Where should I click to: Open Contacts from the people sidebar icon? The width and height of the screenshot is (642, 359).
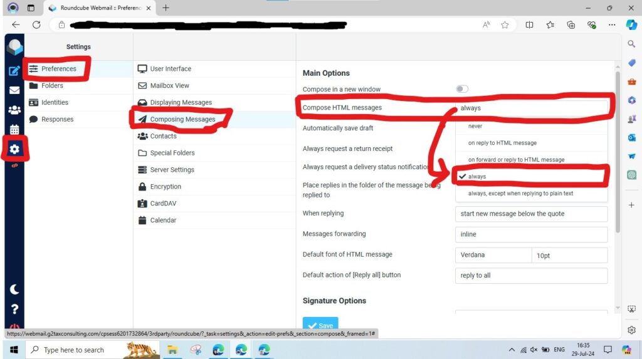[14, 110]
